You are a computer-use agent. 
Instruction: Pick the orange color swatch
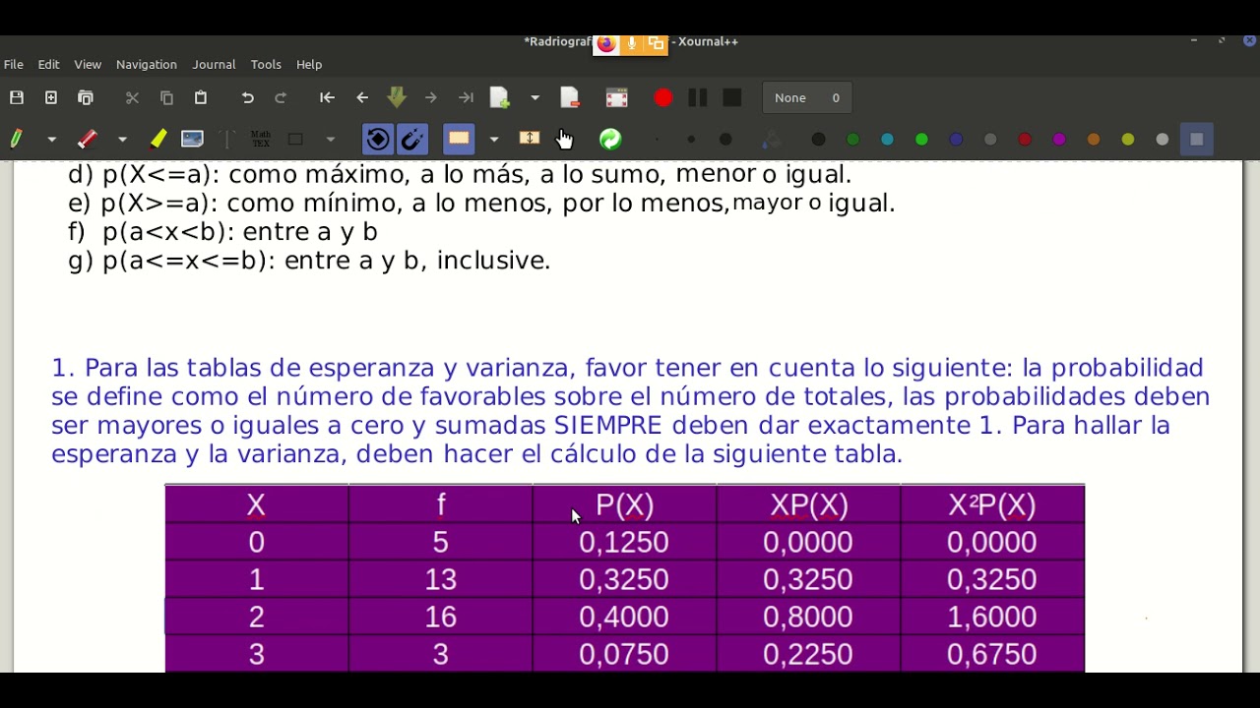tap(1094, 140)
